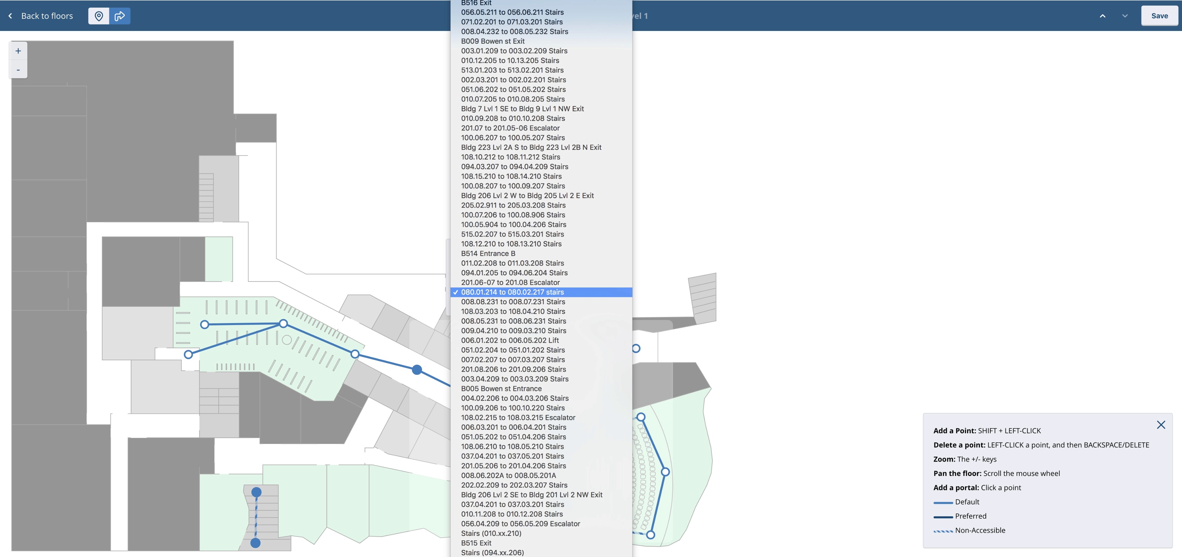The image size is (1182, 557).
Task: Choose 056.04.209 to 056.05.209 Escalator option
Action: pos(520,524)
